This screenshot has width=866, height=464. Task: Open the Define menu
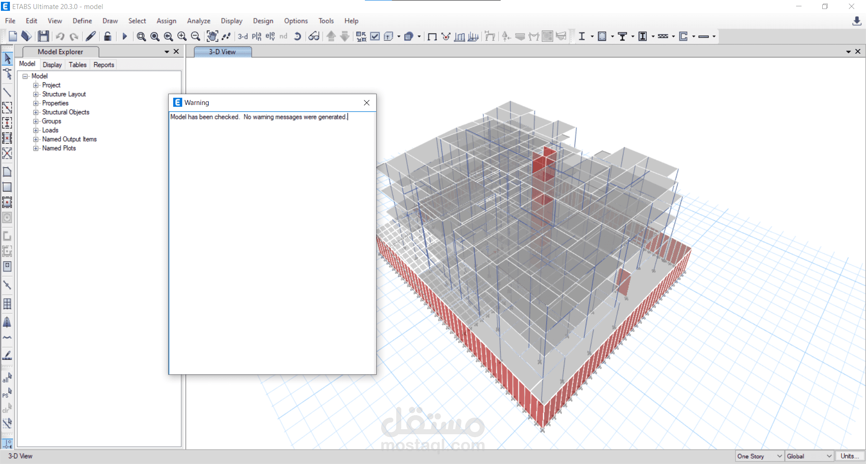point(82,21)
